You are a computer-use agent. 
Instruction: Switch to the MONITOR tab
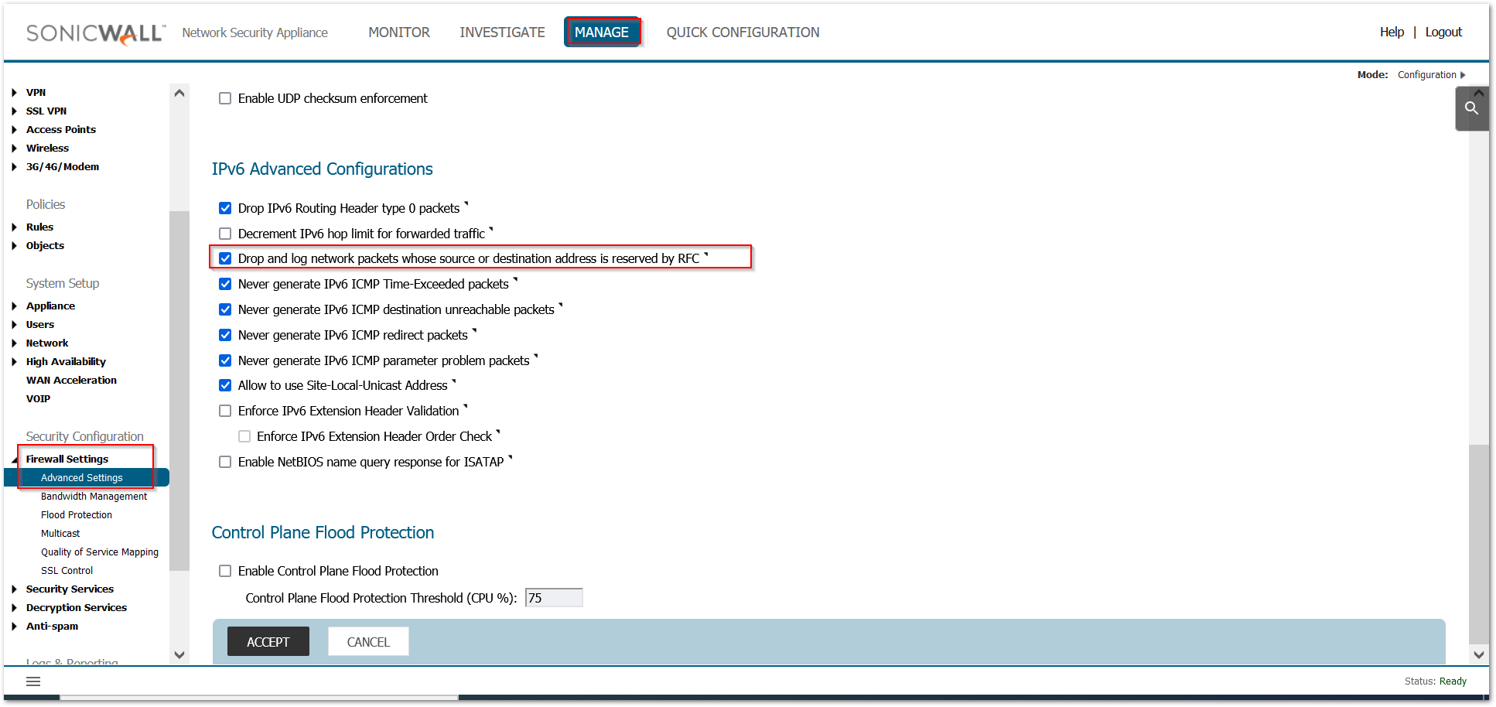point(399,32)
